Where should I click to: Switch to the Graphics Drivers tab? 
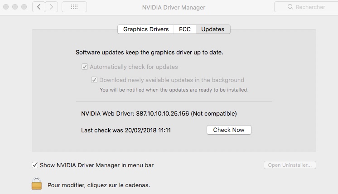click(146, 29)
